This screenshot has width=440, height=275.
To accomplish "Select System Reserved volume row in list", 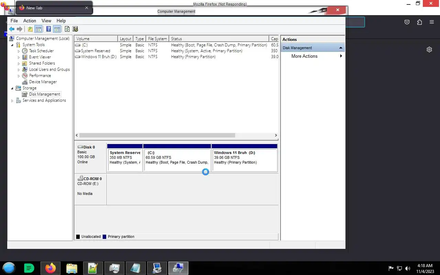I will coord(176,51).
